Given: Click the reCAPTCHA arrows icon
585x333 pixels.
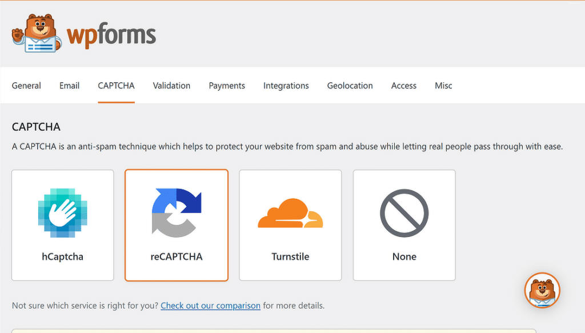Looking at the screenshot, I should pos(176,213).
